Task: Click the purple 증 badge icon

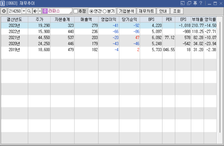Action: (45, 11)
